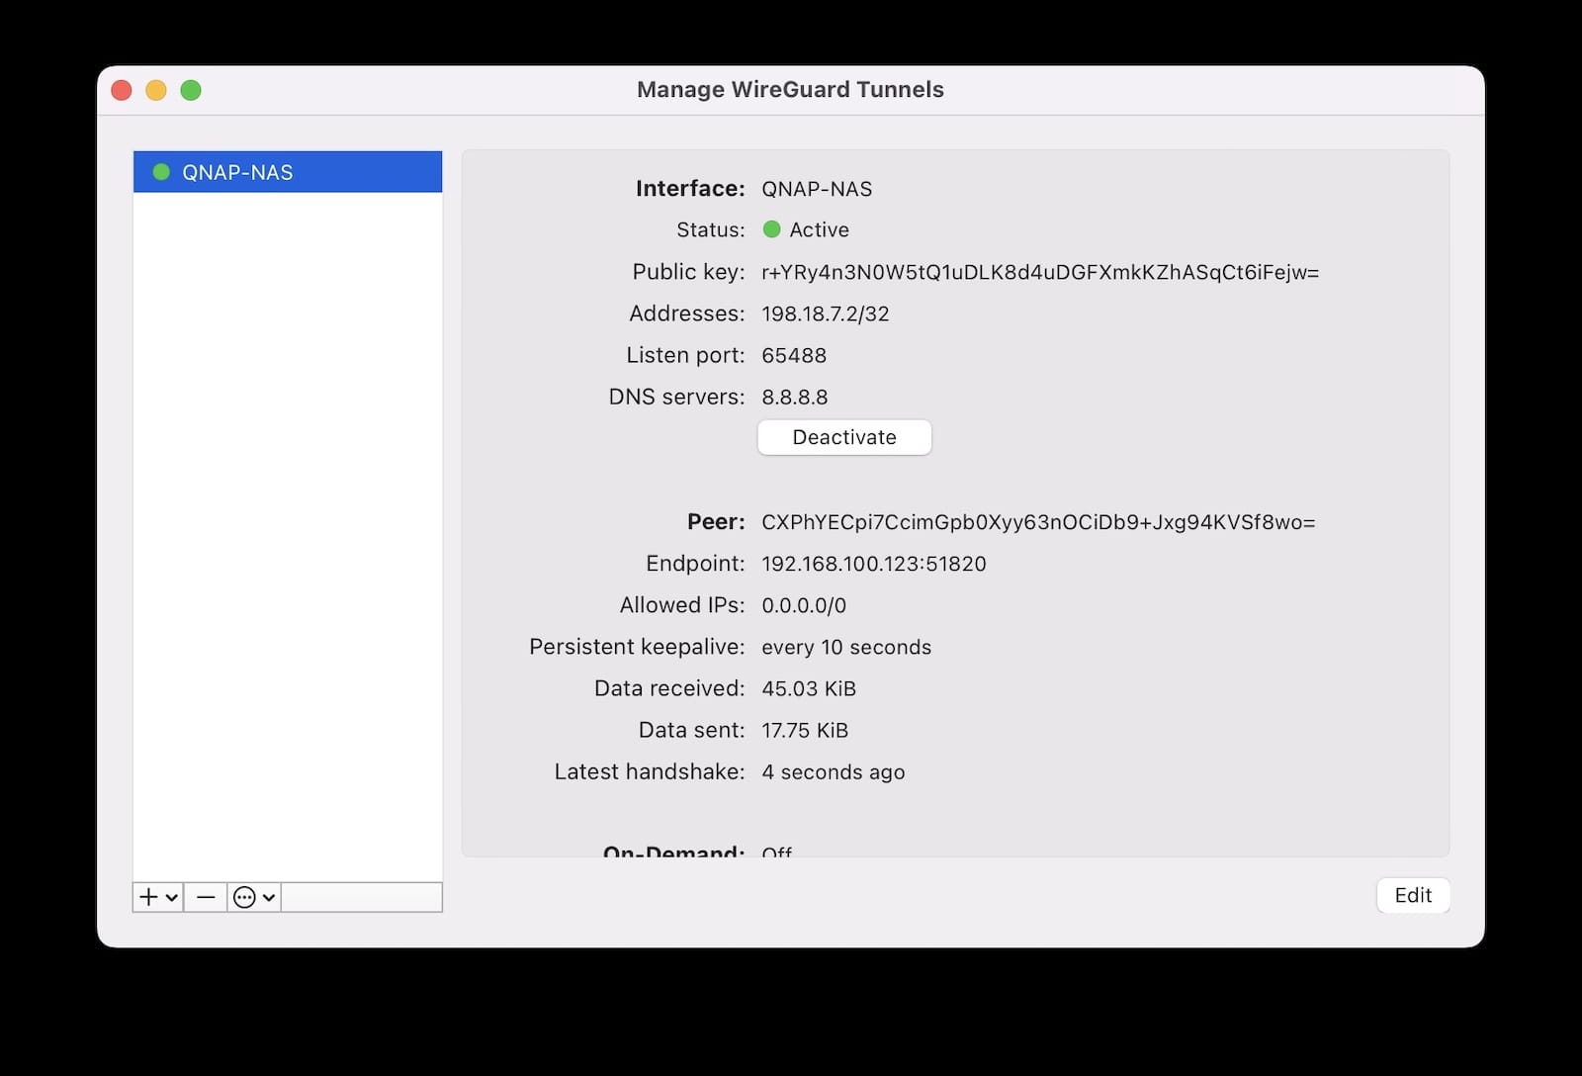The width and height of the screenshot is (1582, 1076).
Task: Close the Manage WireGuard Tunnels window
Action: coord(122,90)
